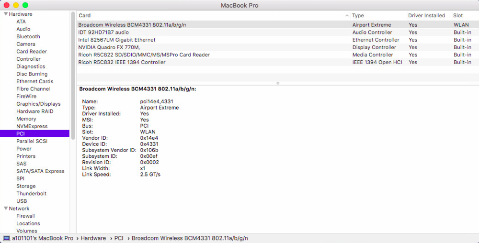The height and width of the screenshot is (243, 479).
Task: Open the Hardware RAID category
Action: (35, 111)
